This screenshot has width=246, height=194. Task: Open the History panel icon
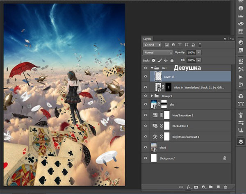click(241, 85)
